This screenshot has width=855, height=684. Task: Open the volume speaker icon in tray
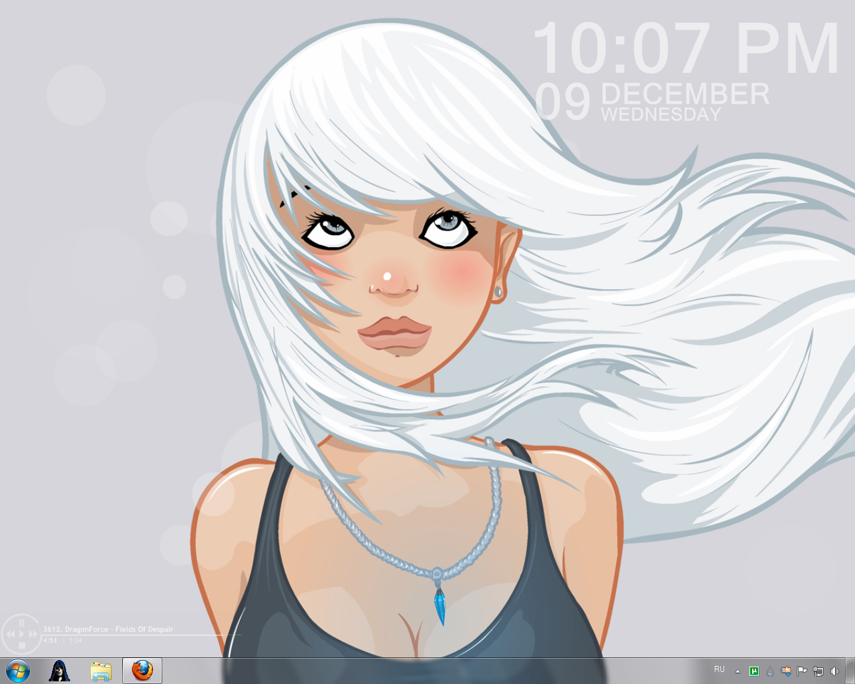(x=834, y=671)
